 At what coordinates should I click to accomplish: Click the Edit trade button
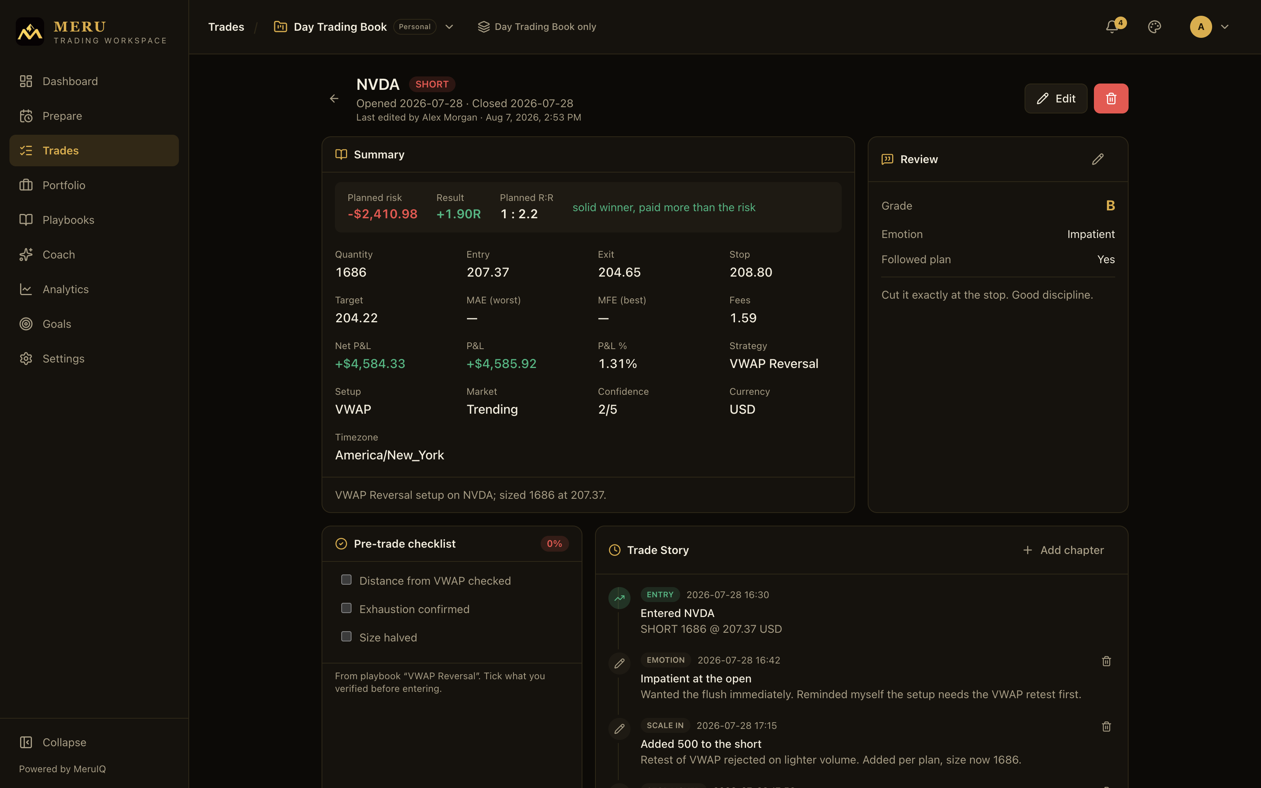click(x=1056, y=98)
